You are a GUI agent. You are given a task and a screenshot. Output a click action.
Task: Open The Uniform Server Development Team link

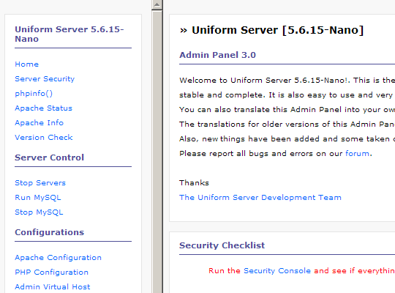point(260,197)
